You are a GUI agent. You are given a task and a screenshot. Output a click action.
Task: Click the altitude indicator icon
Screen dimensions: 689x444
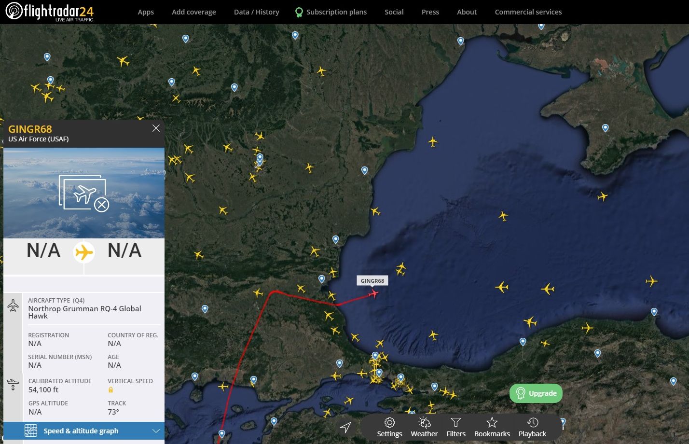point(13,385)
